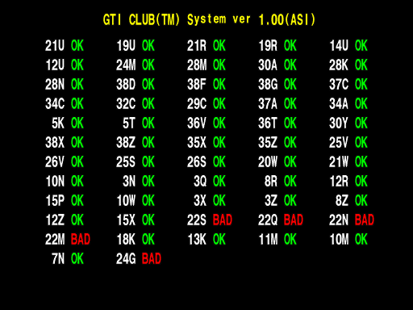Pick the 38F label
Screen dimensions: 413x310
pyautogui.click(x=197, y=84)
